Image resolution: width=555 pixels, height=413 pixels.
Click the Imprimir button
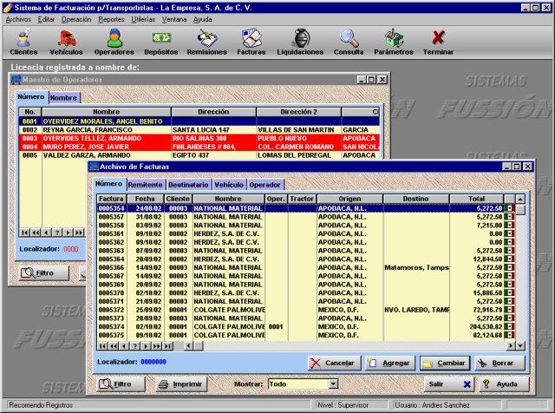pos(181,383)
